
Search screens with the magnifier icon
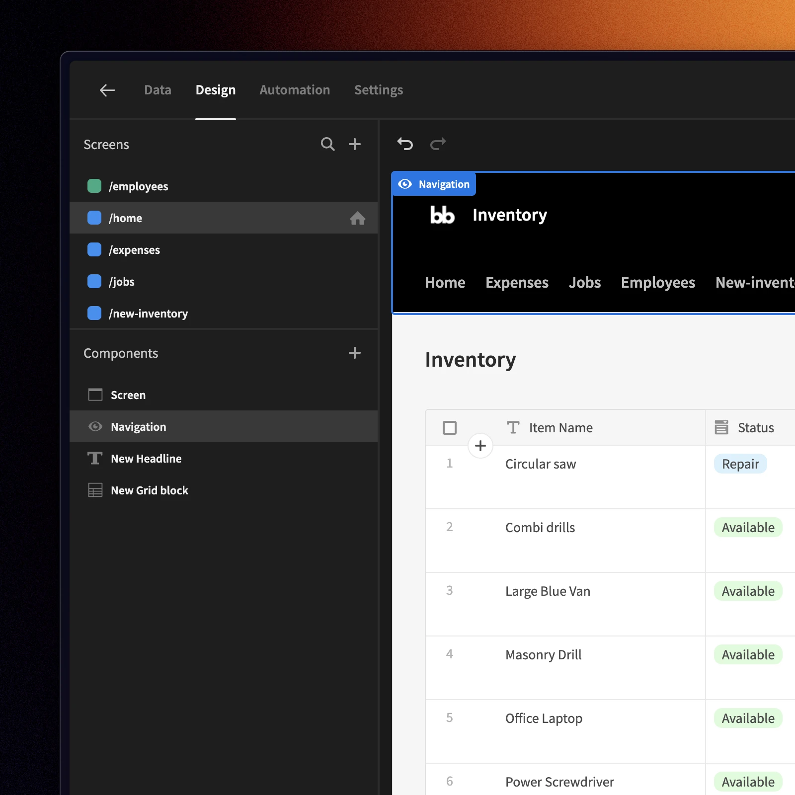(x=327, y=144)
